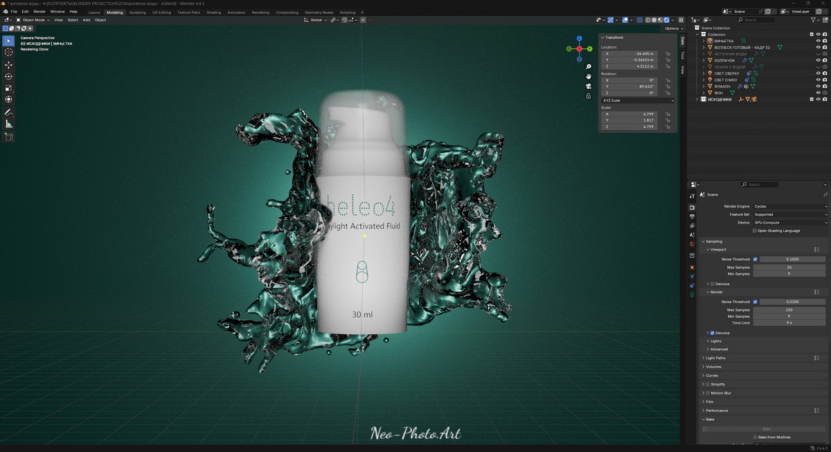
Task: Toggle ФЛАКОН visibility eye icon
Action: [818, 87]
